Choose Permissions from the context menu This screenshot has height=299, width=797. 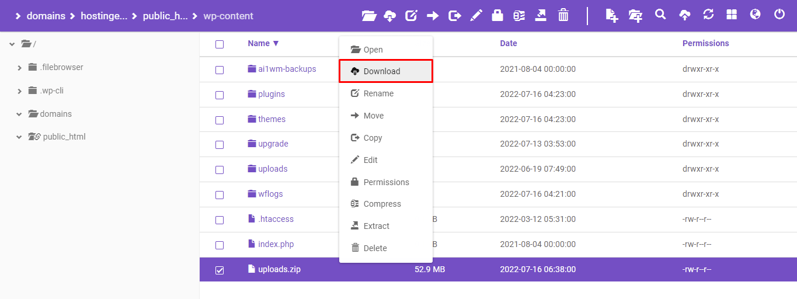coord(386,182)
